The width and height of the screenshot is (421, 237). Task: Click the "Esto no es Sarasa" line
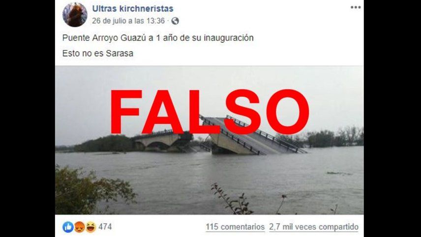98,53
